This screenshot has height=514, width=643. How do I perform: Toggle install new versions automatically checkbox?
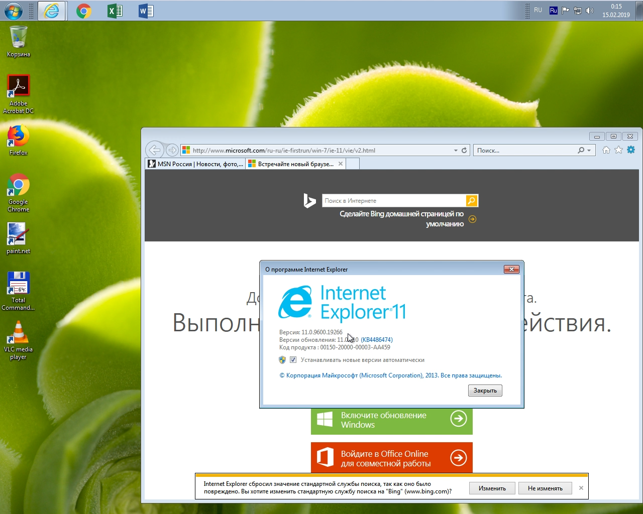[293, 360]
